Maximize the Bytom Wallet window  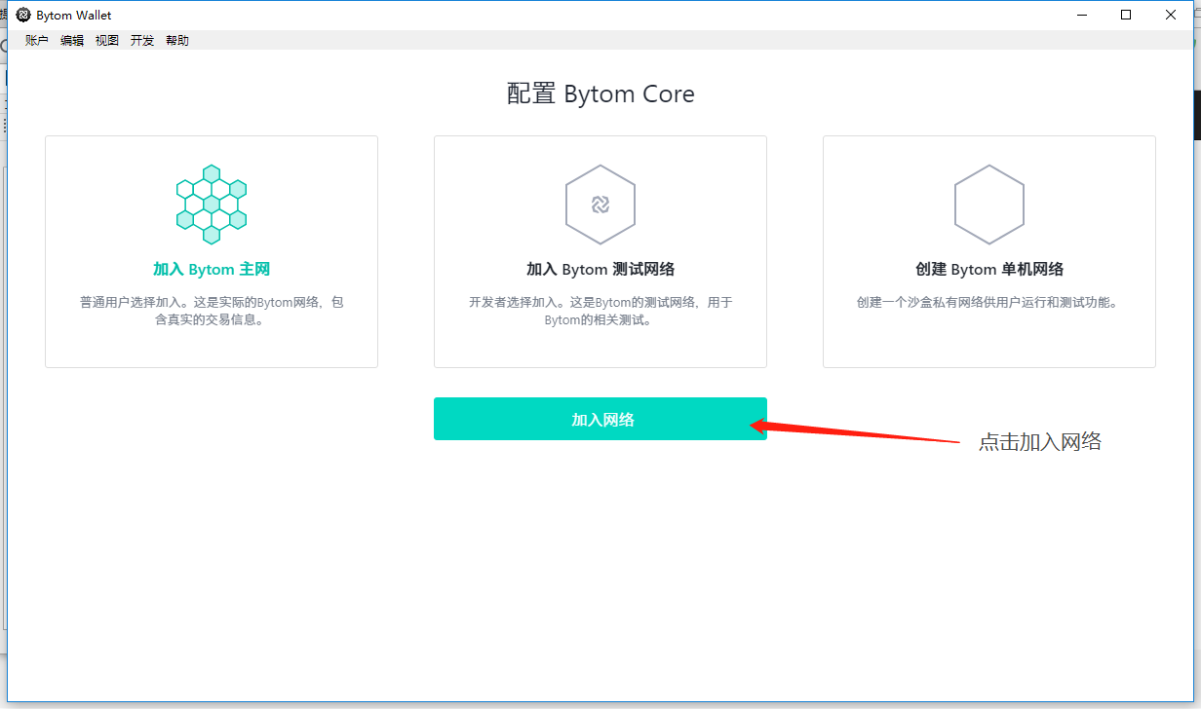(1126, 15)
